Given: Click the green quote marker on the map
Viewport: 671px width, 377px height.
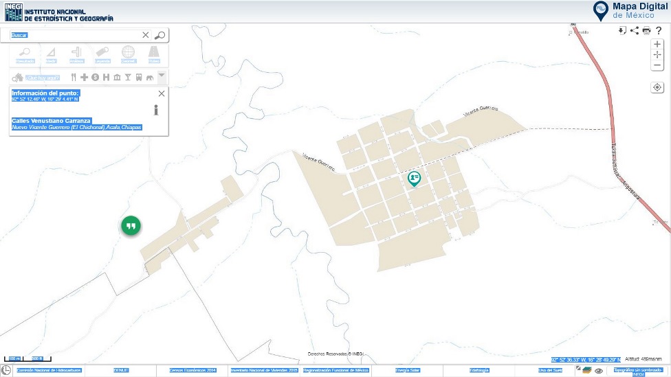Looking at the screenshot, I should (131, 225).
